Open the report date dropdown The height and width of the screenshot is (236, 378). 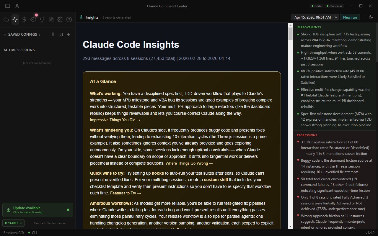[x=315, y=17]
